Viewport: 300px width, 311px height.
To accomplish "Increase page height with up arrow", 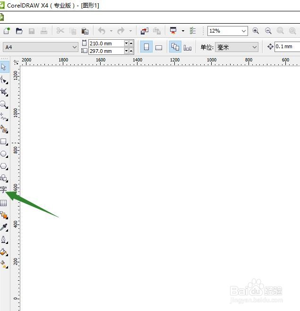I will pyautogui.click(x=131, y=51).
